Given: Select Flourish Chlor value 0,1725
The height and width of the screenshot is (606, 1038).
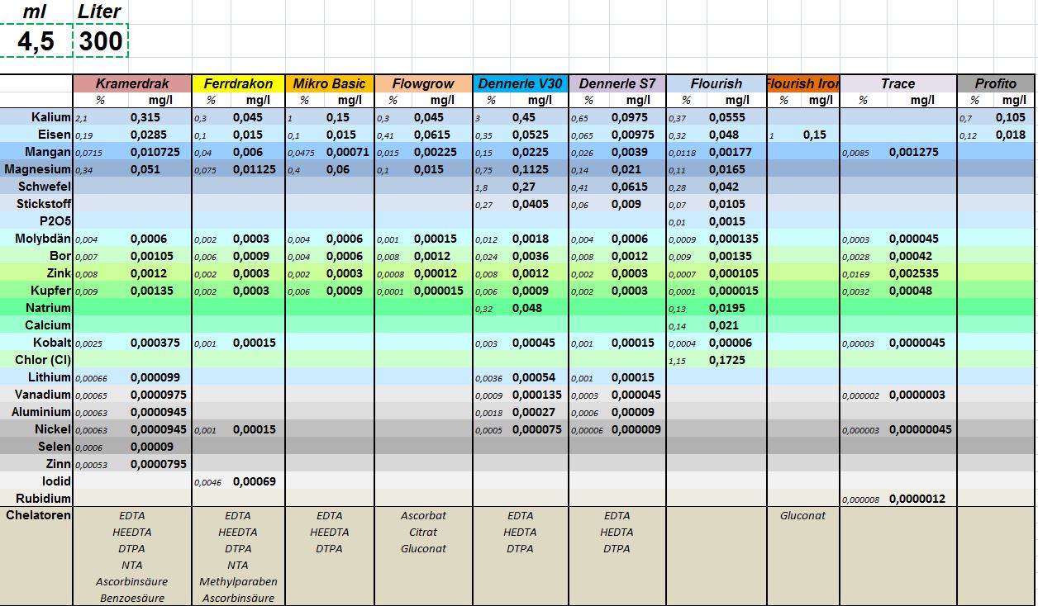Looking at the screenshot, I should (727, 360).
